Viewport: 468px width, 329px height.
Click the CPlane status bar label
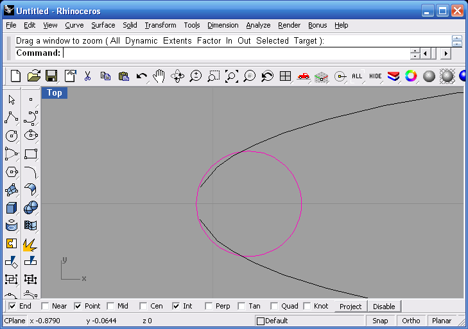[15, 321]
